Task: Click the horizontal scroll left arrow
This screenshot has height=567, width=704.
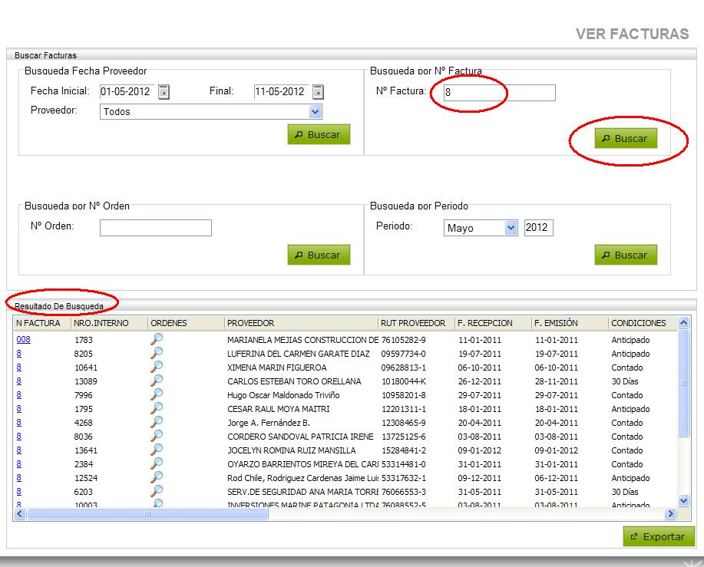Action: [x=19, y=513]
